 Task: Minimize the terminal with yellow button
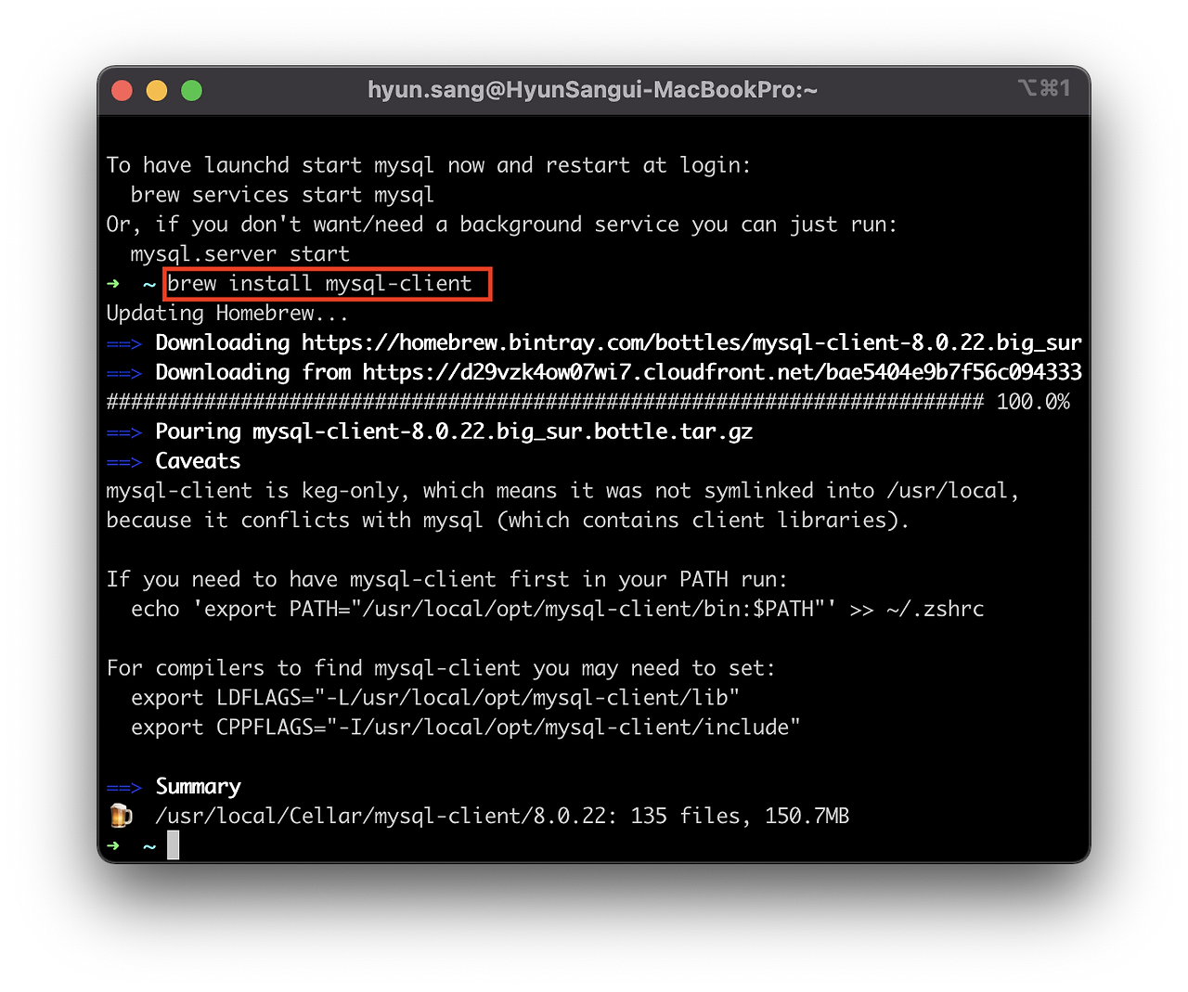pos(157,90)
